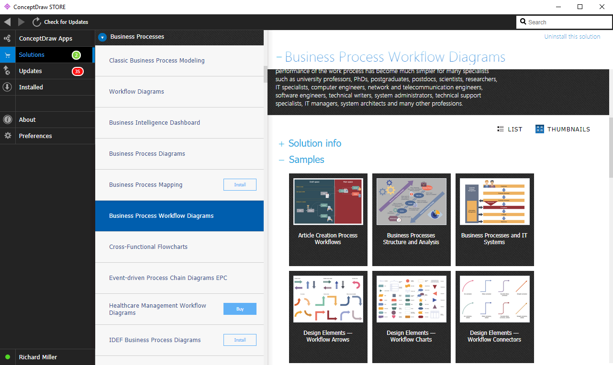Select Business Intelligence Dashboard solution
The image size is (613, 365).
pos(179,123)
